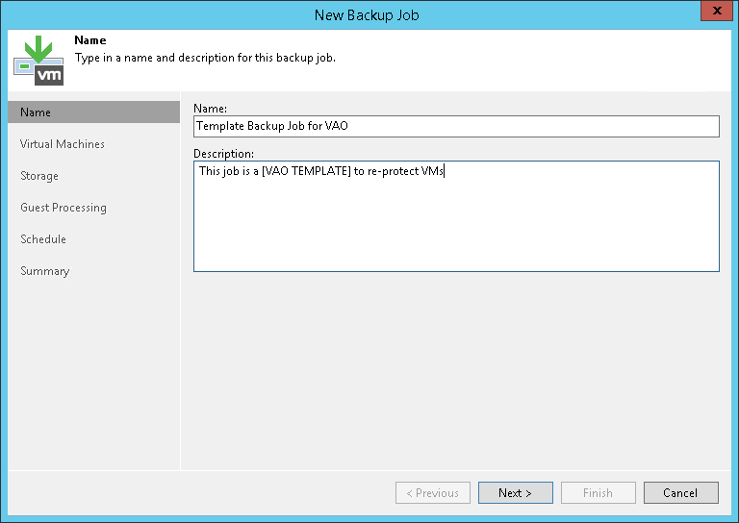Click the Finish button
Viewport: 739px width, 523px height.
coord(598,493)
